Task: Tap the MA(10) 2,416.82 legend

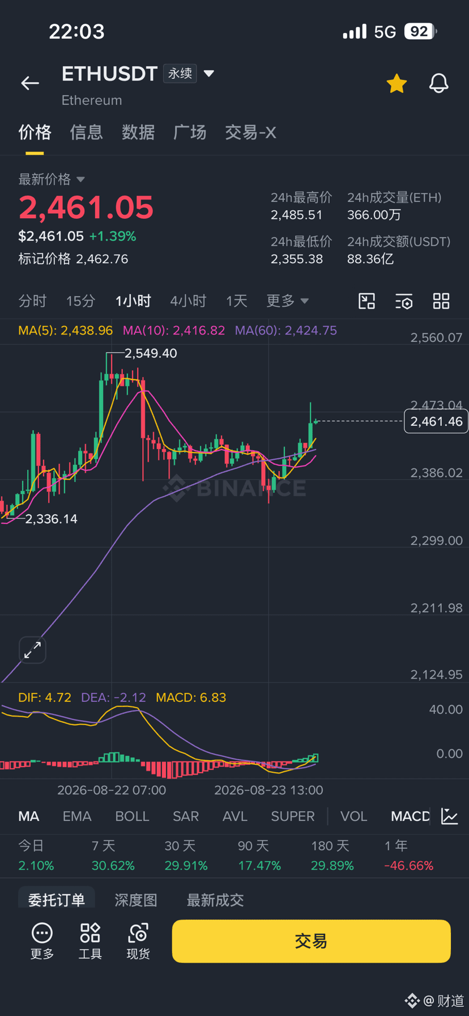Action: point(174,331)
